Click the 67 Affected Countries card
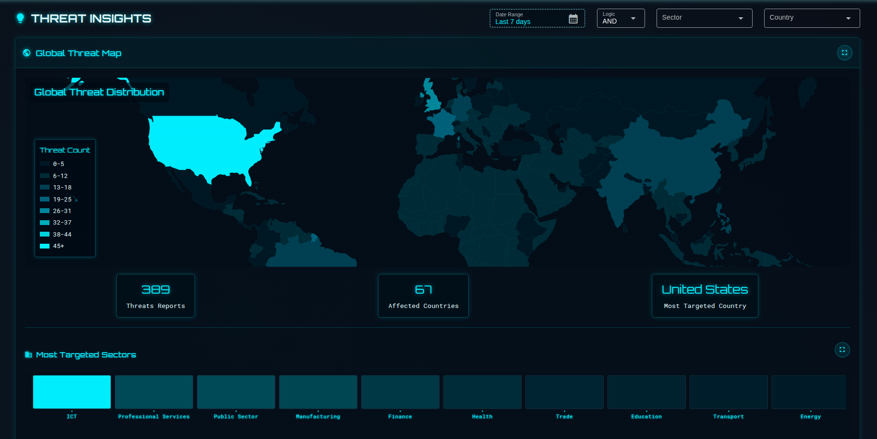 point(423,296)
